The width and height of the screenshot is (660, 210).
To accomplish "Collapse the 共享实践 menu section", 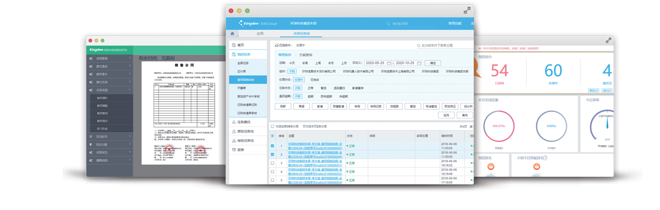I will [129, 90].
